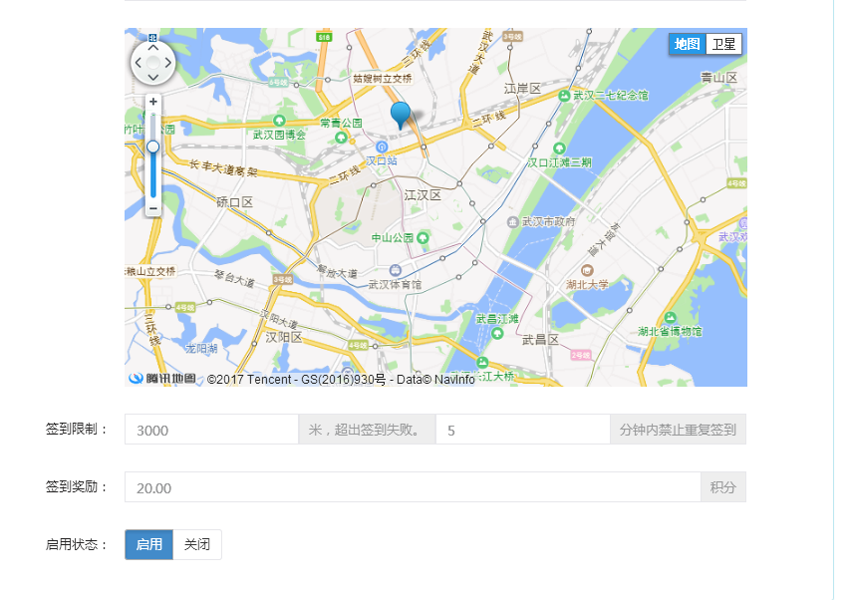Click 姑嫂树立交桥 label on map
The image size is (848, 600).
pyautogui.click(x=383, y=79)
